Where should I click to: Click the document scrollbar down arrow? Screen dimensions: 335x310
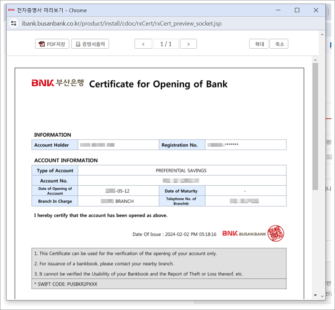(315, 295)
